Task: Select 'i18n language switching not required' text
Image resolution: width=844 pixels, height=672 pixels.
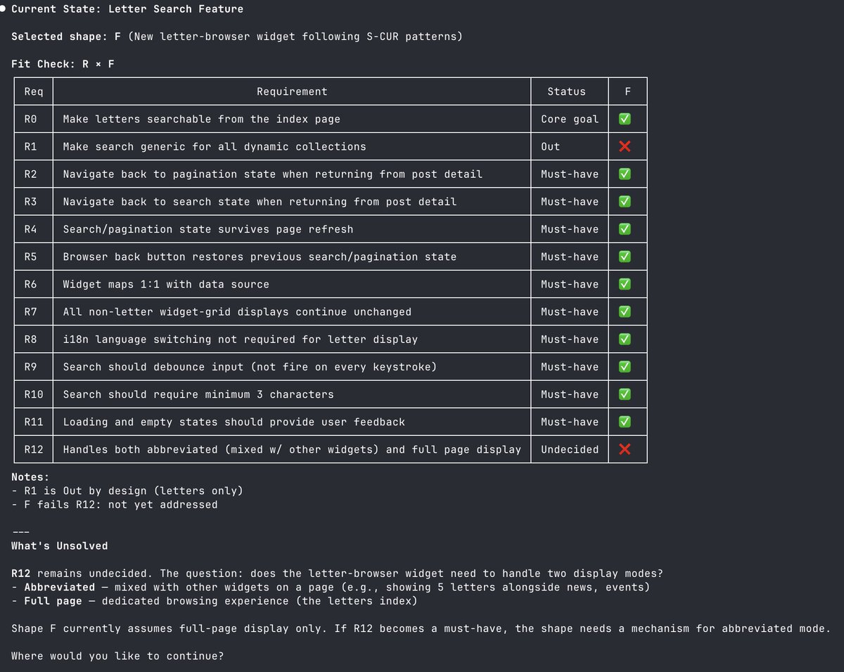Action: point(241,339)
